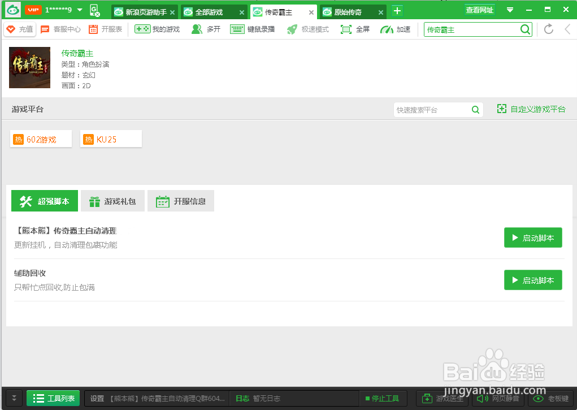The image size is (577, 410).
Task: Expand the account dropdown arrow
Action: (x=80, y=10)
